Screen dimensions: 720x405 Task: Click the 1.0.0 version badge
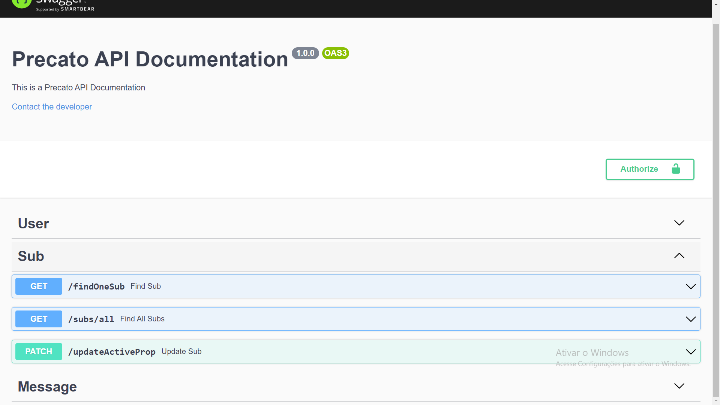click(x=305, y=53)
